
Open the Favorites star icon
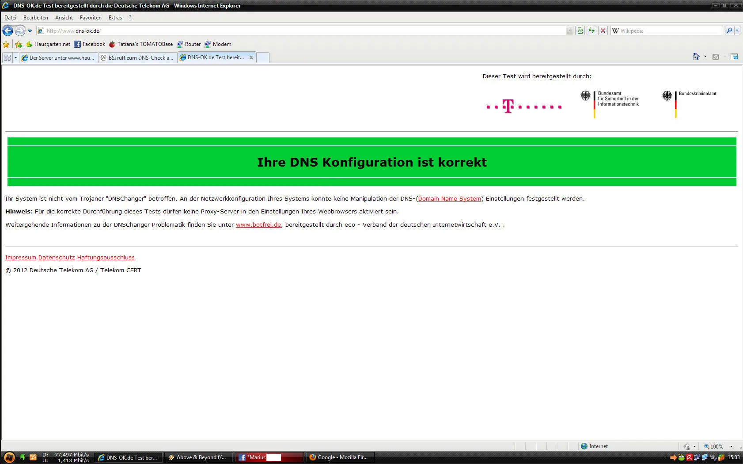[x=6, y=44]
